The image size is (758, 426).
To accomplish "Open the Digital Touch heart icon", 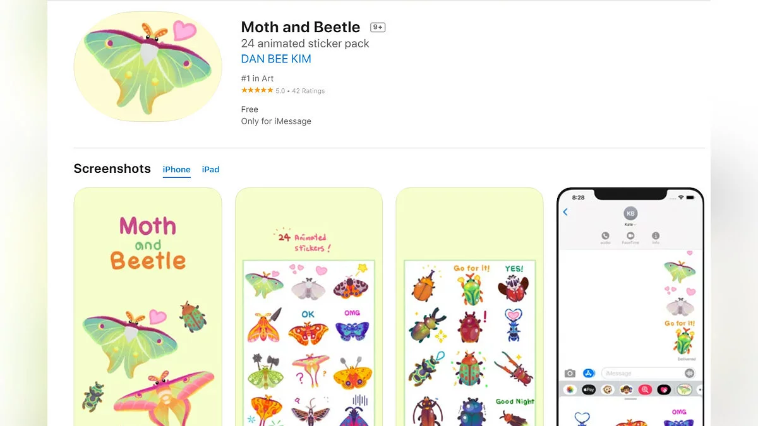I will pyautogui.click(x=664, y=390).
